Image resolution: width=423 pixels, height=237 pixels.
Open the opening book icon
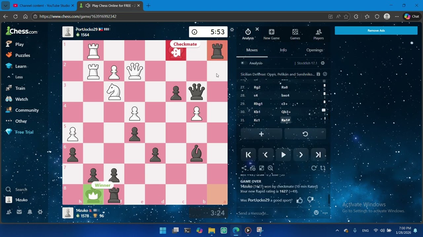pyautogui.click(x=318, y=74)
